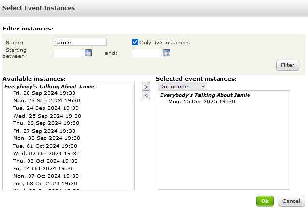Select Mon, 30 Sep 2024 19:30

tap(46, 138)
